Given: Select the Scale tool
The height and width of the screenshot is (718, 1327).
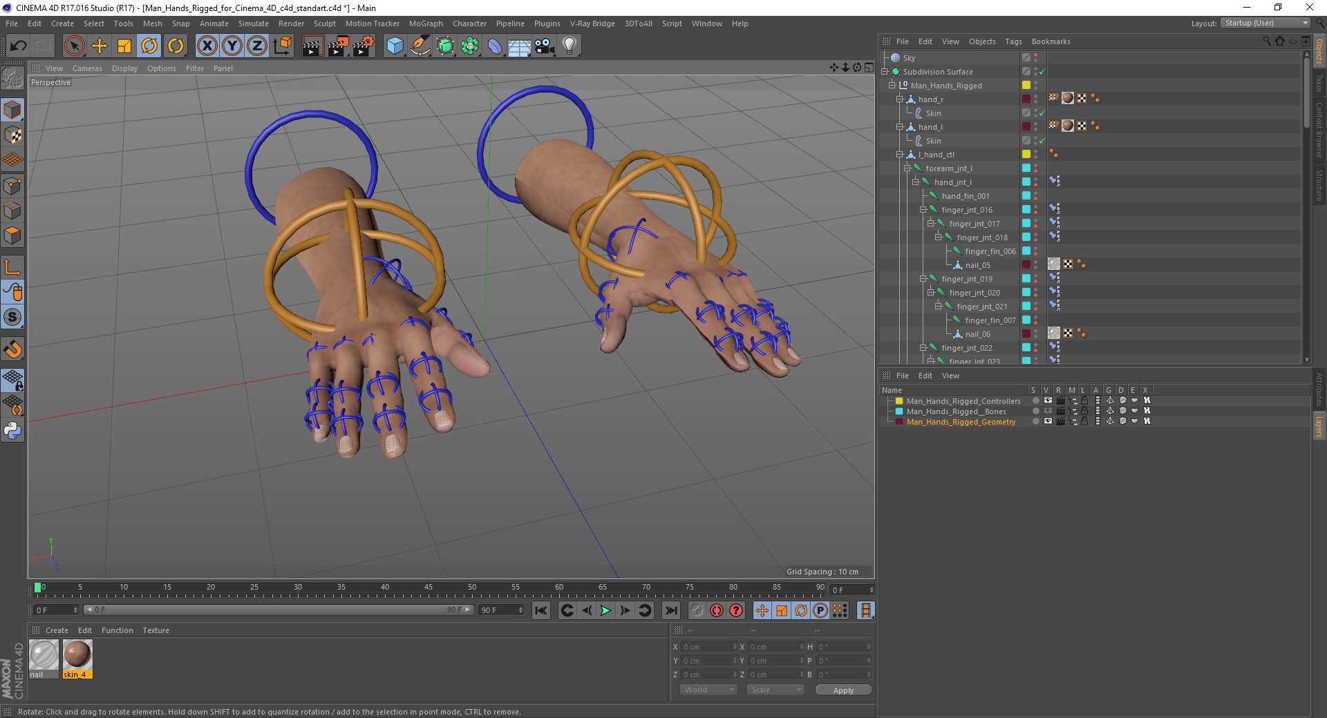Looking at the screenshot, I should pos(124,46).
